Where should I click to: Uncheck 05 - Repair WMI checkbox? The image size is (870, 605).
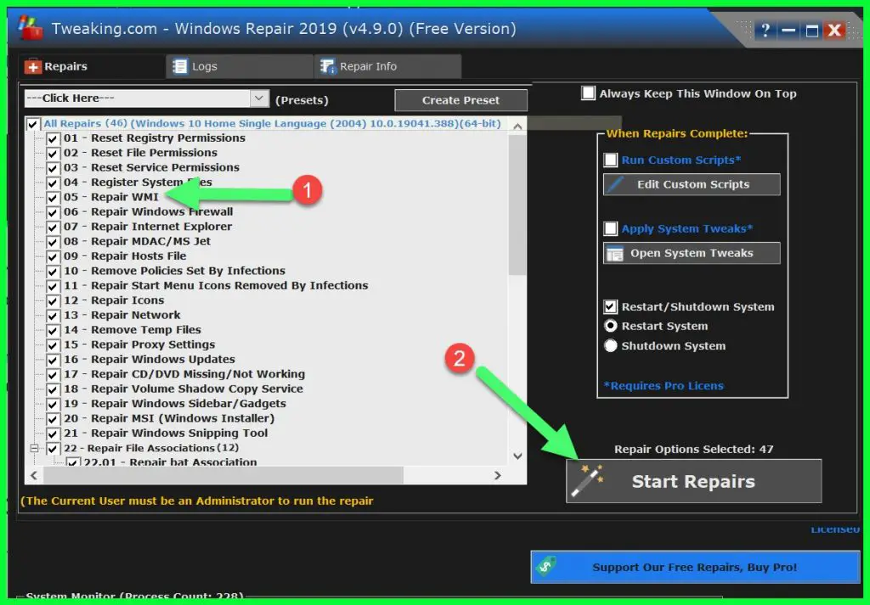tap(53, 198)
